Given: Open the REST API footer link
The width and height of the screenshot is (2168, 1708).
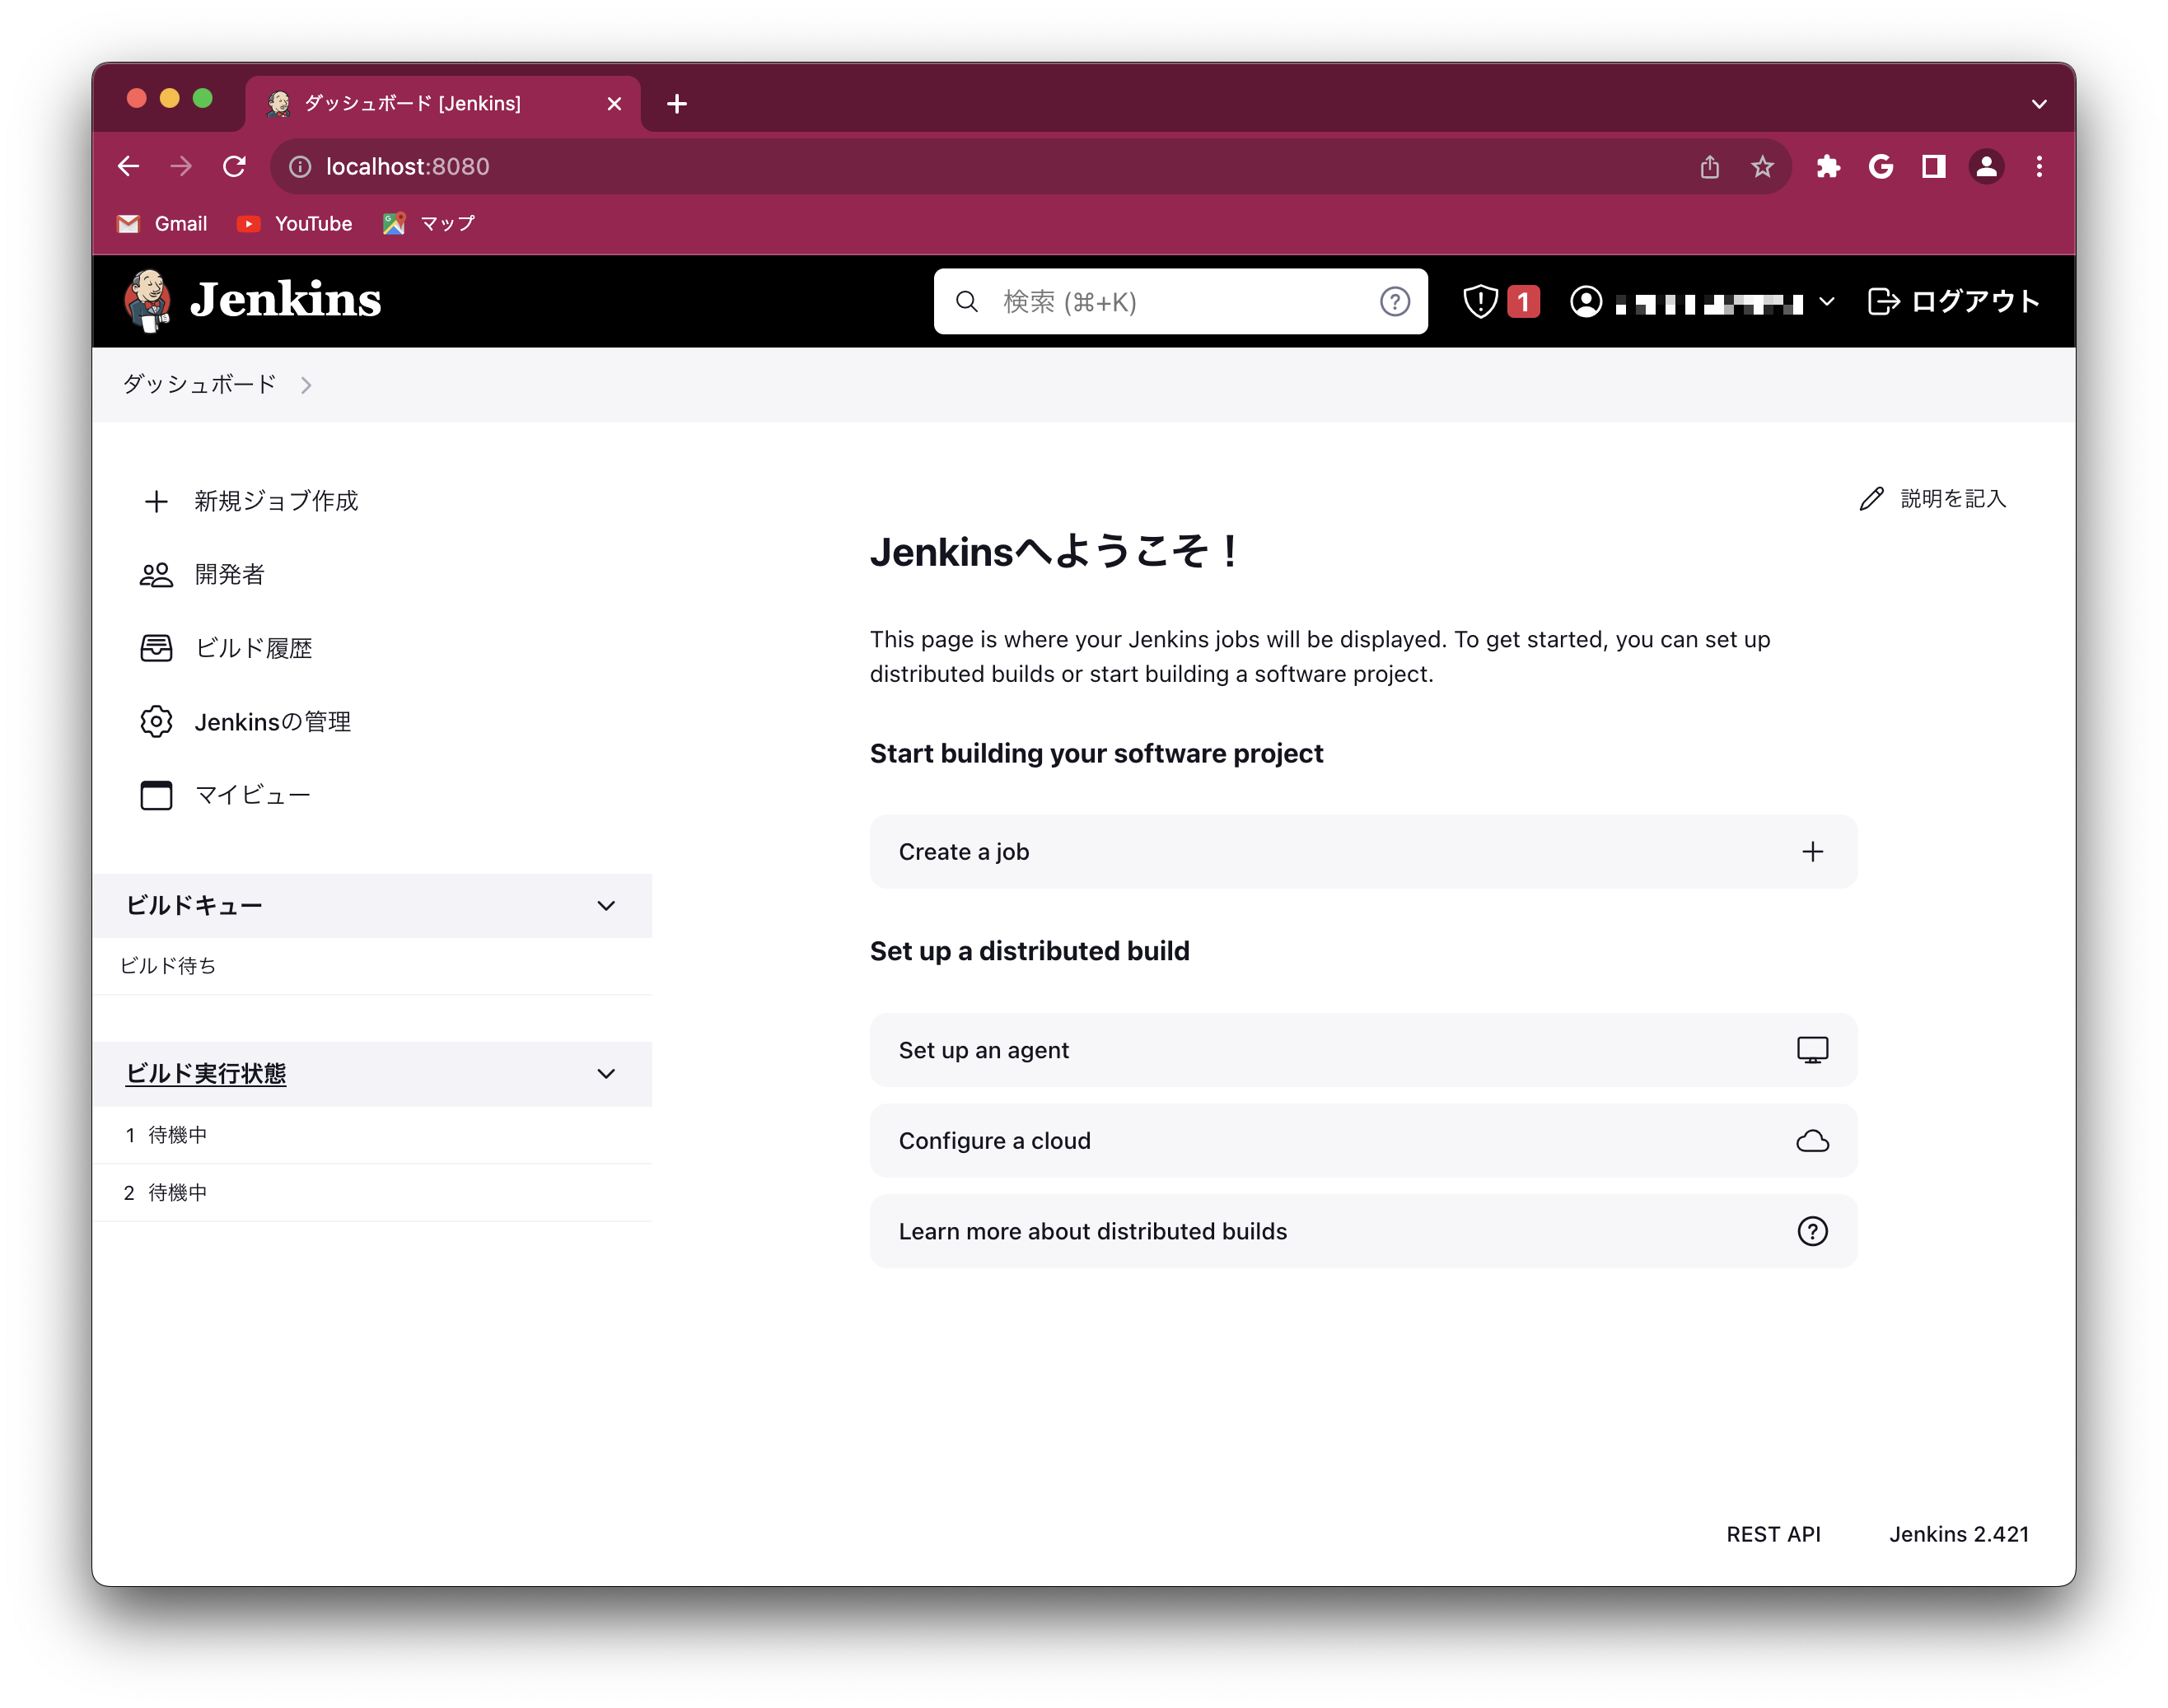Looking at the screenshot, I should tap(1773, 1534).
